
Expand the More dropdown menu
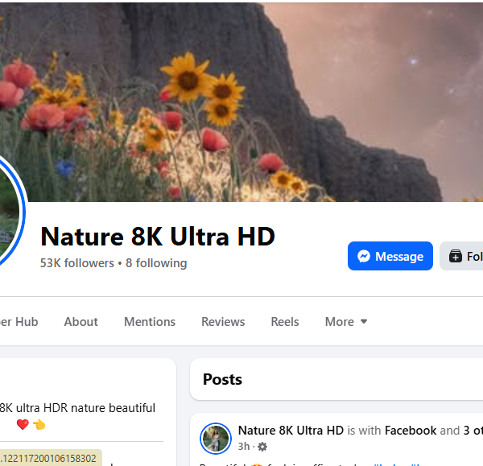[346, 322]
